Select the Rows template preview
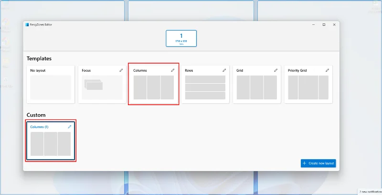This screenshot has height=195, width=382. click(x=205, y=87)
